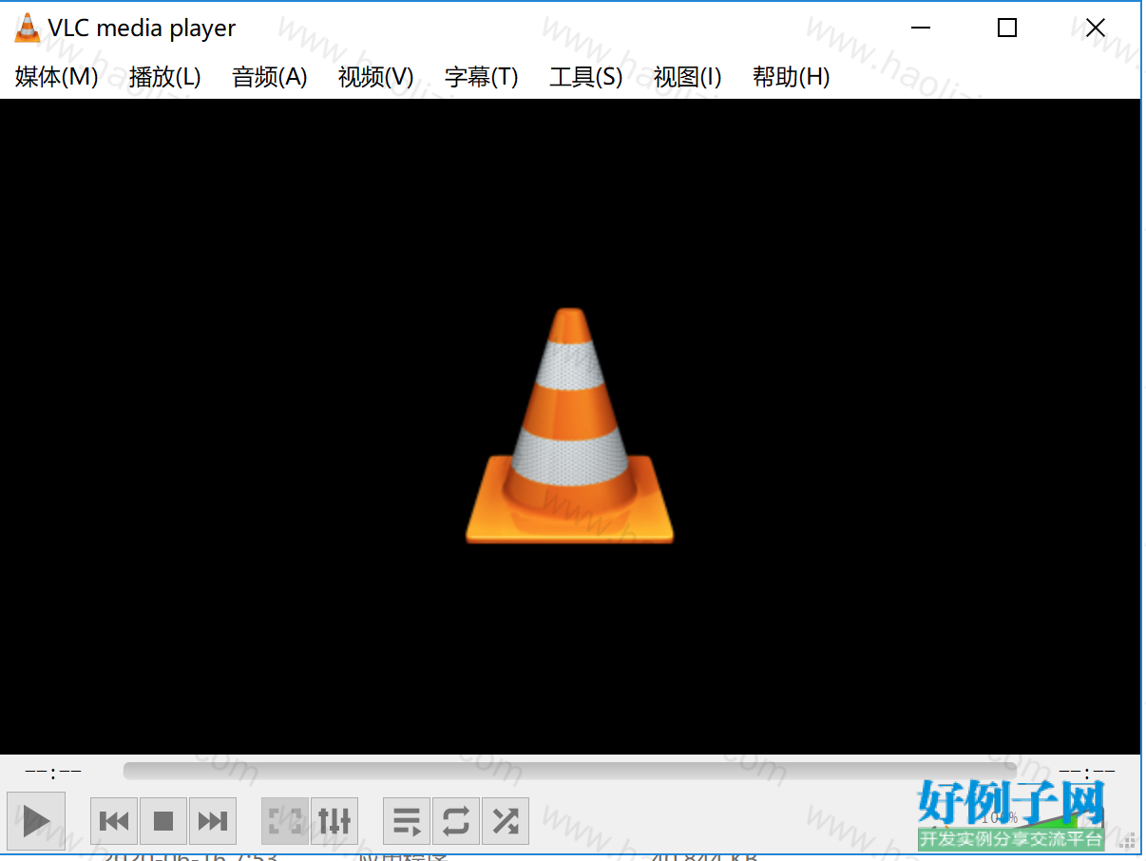Image resolution: width=1146 pixels, height=861 pixels.
Task: Open the 帮助(H) menu
Action: click(x=792, y=77)
